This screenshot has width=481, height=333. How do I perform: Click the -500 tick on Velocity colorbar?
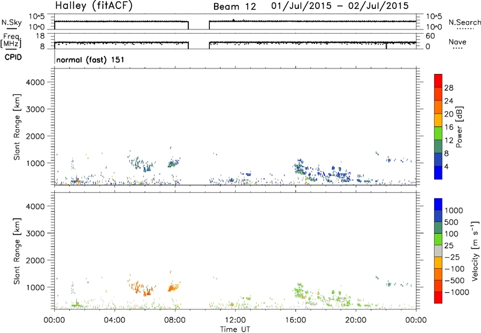[455, 281]
